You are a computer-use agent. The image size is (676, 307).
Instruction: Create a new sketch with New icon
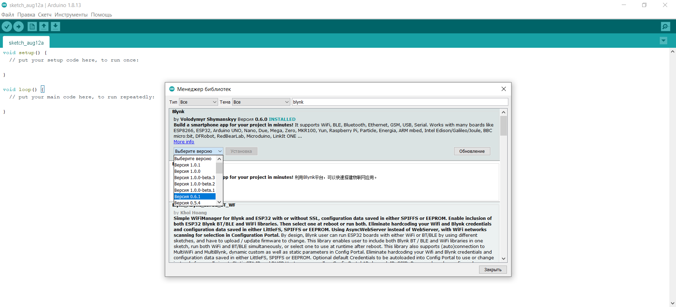[32, 26]
